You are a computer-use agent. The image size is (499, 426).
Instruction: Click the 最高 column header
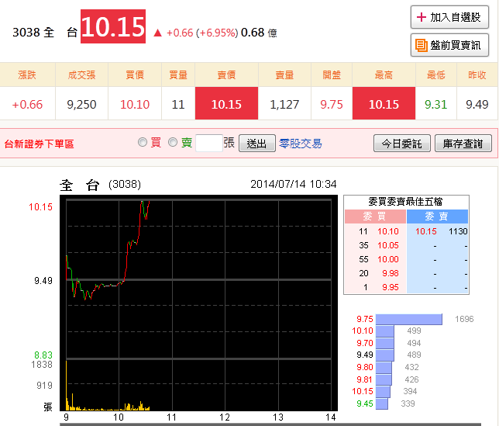pyautogui.click(x=384, y=74)
